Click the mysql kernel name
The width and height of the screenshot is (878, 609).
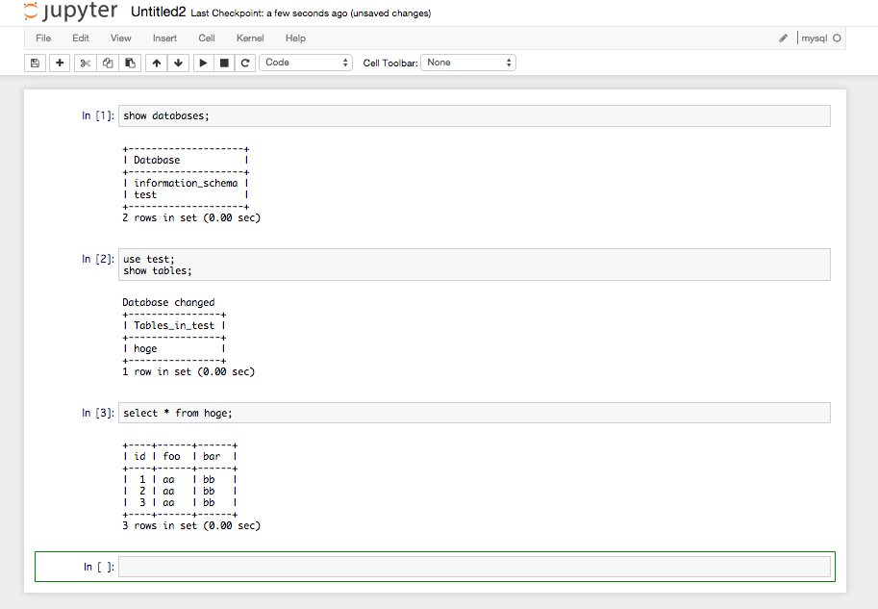coord(814,38)
